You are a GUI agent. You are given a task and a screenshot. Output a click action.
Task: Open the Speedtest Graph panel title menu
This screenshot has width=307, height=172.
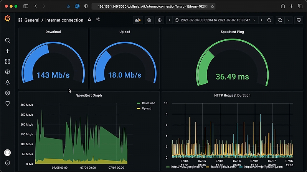pyautogui.click(x=89, y=95)
